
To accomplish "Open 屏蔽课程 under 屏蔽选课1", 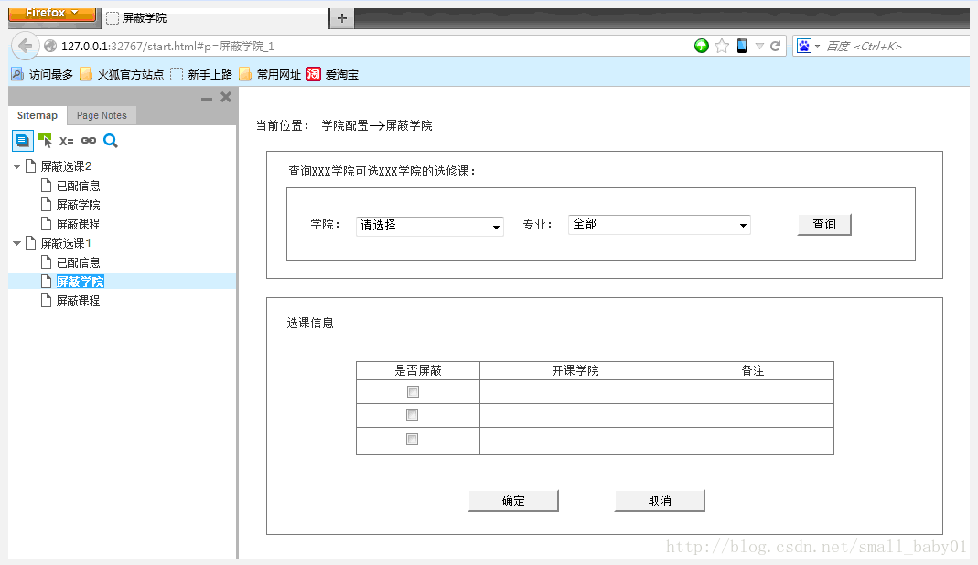I will (78, 301).
